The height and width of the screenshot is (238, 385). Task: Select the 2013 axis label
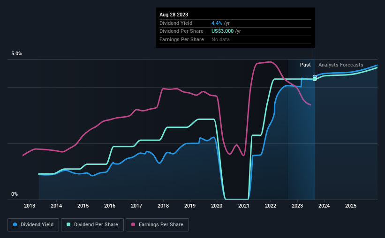pyautogui.click(x=30, y=206)
